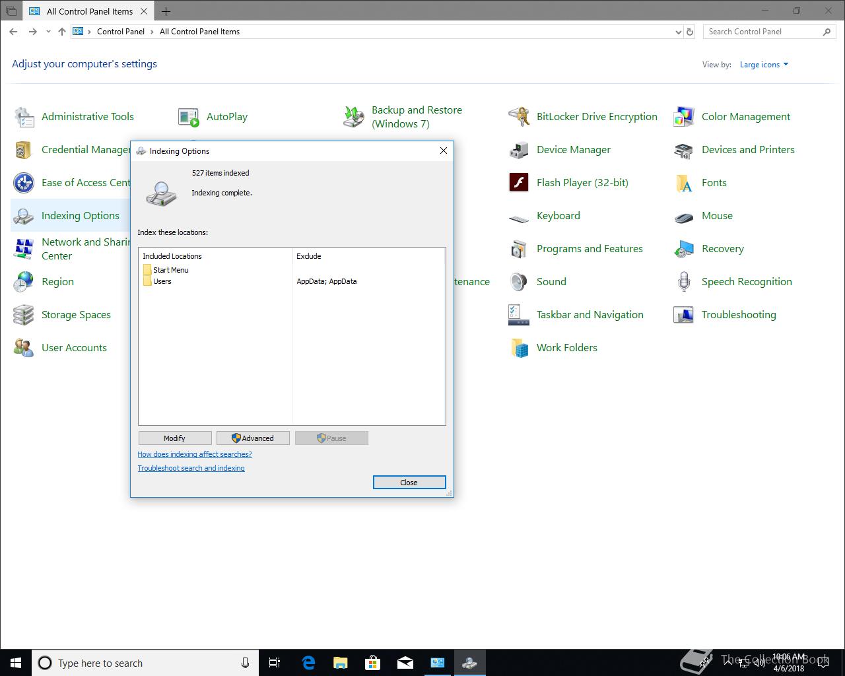Image resolution: width=845 pixels, height=676 pixels.
Task: Open BitLocker Drive Encryption icon
Action: click(x=519, y=117)
